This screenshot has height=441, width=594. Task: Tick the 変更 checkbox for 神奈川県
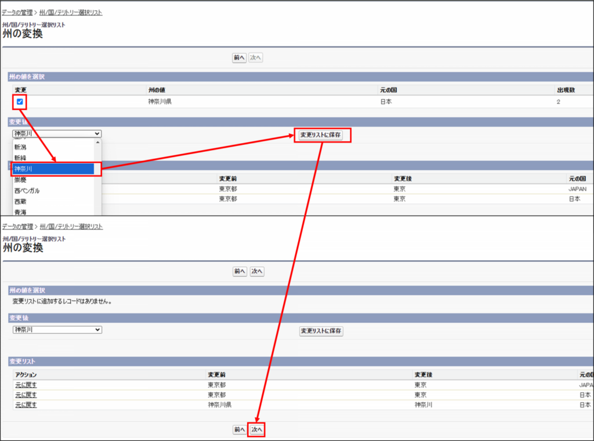[20, 102]
